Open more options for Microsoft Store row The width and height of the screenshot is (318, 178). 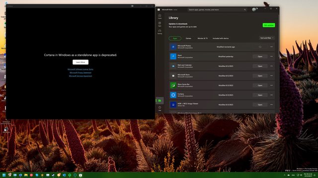pos(272,76)
